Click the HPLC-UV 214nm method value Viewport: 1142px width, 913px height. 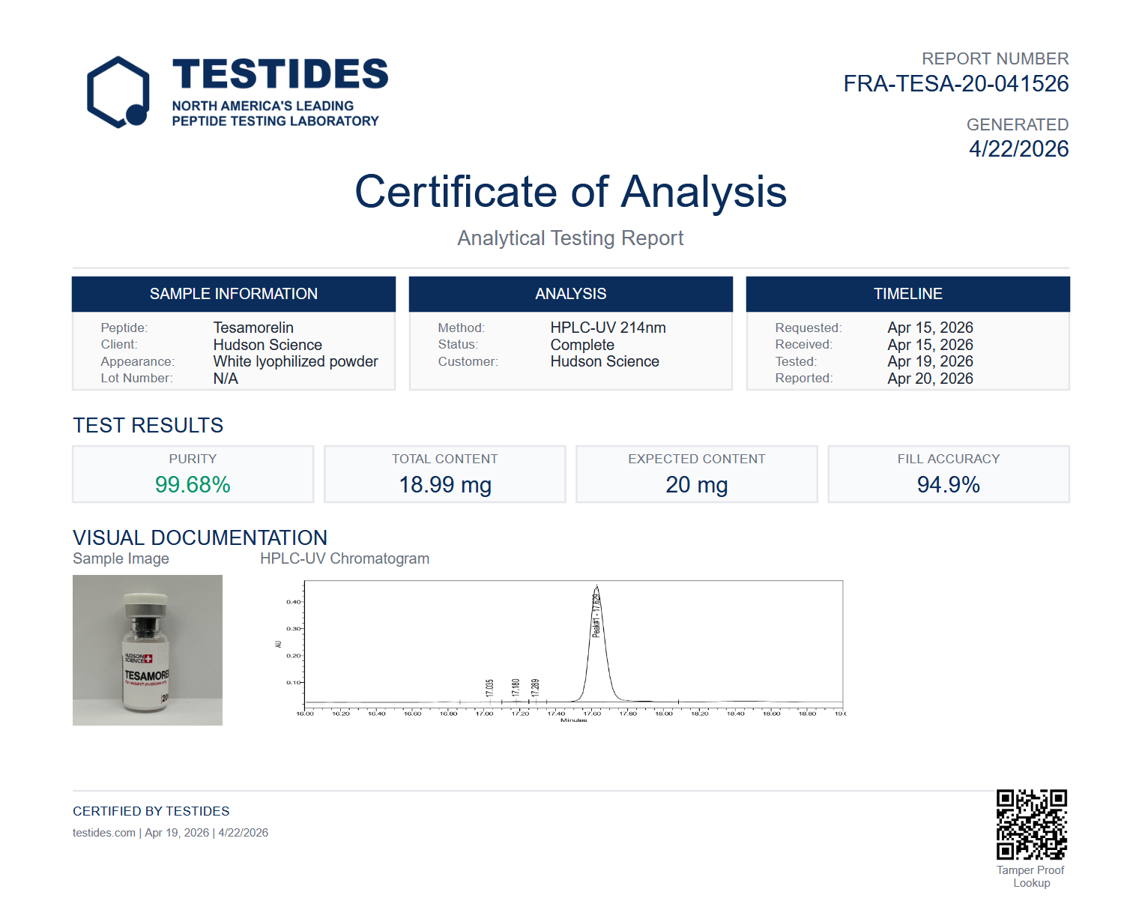tap(608, 328)
